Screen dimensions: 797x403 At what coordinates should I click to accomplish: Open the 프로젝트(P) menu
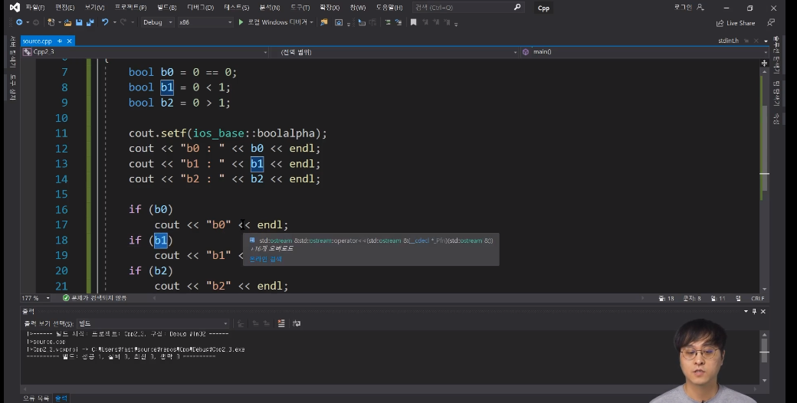pos(130,7)
